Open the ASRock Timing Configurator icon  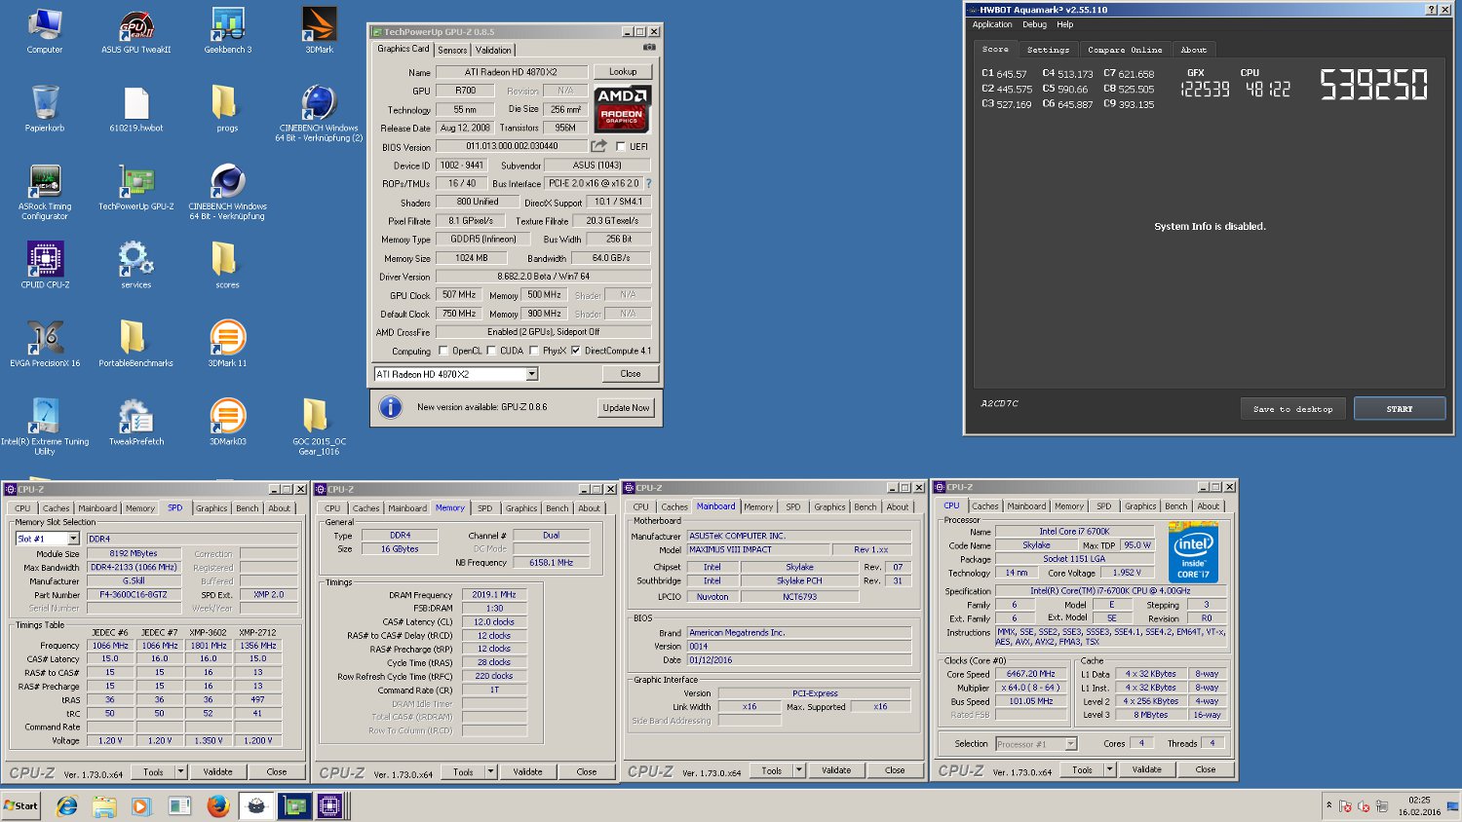coord(45,192)
